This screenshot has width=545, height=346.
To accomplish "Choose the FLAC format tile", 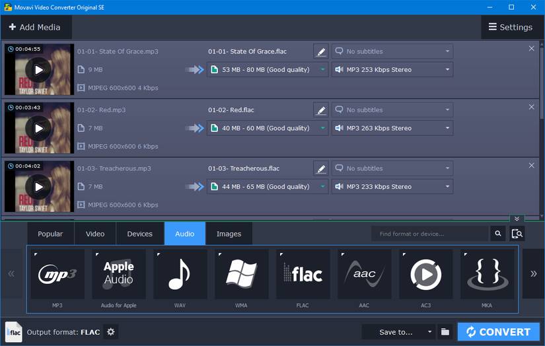I will [x=303, y=274].
